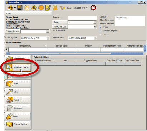
Task: Click the Workorder Item Type column header
Action: pyautogui.click(x=112, y=46)
